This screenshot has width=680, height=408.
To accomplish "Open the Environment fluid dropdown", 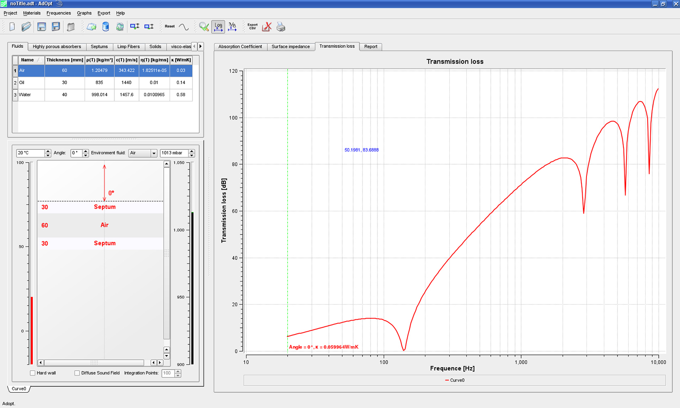I will coord(143,153).
